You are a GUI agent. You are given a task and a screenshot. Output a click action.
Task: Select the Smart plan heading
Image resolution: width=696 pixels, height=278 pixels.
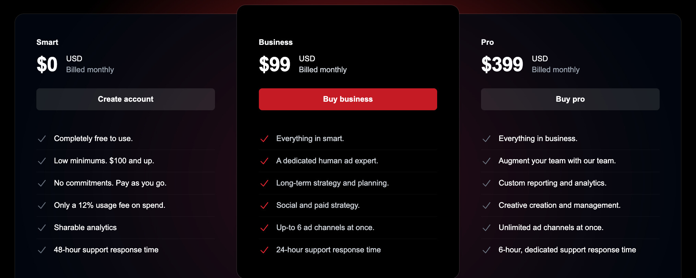coord(47,42)
